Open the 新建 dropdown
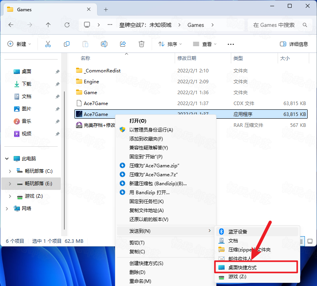 point(19,44)
